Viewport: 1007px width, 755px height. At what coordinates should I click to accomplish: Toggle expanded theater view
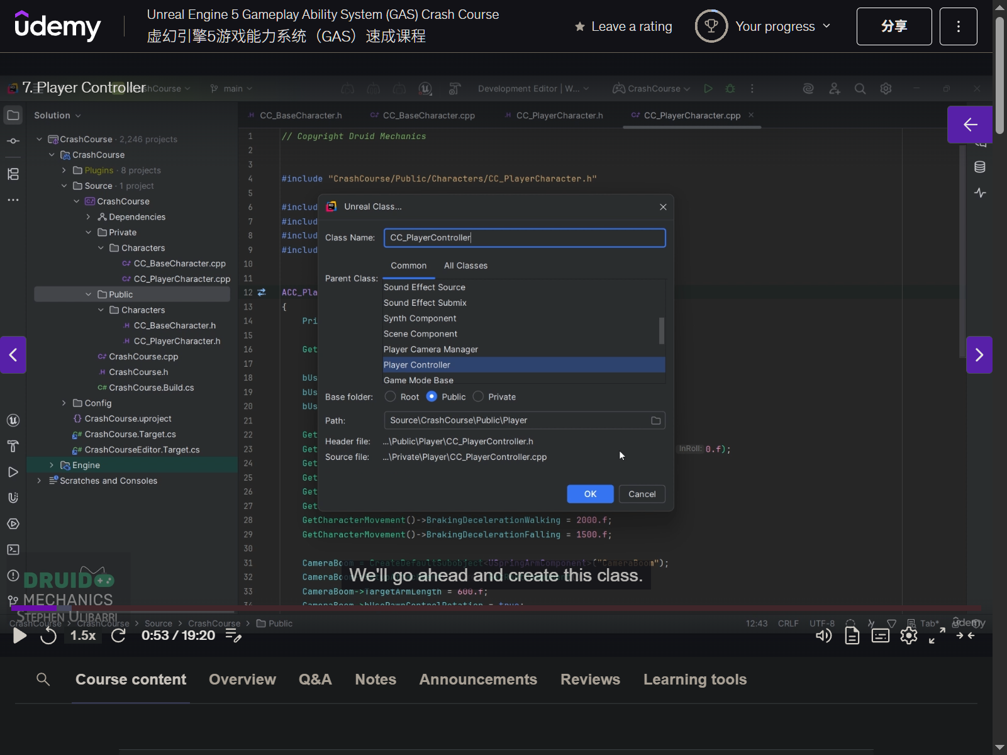(965, 636)
